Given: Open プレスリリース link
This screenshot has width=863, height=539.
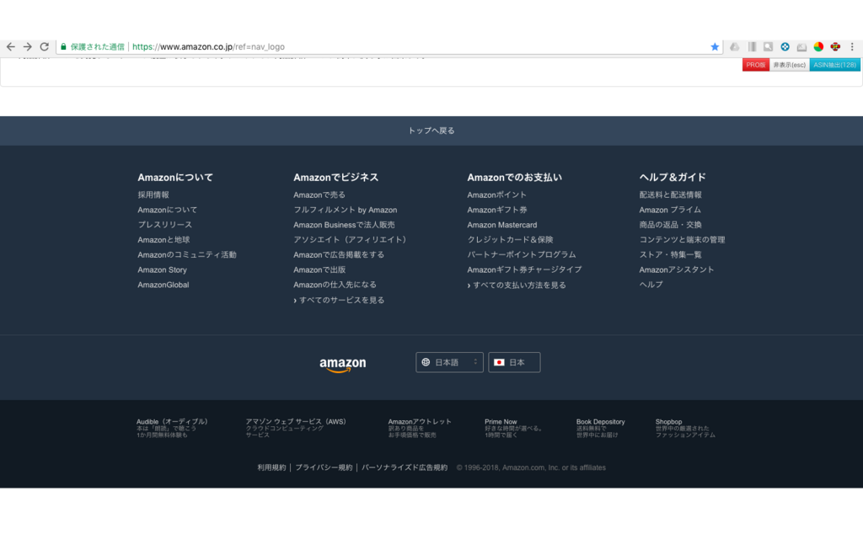Looking at the screenshot, I should coord(164,224).
